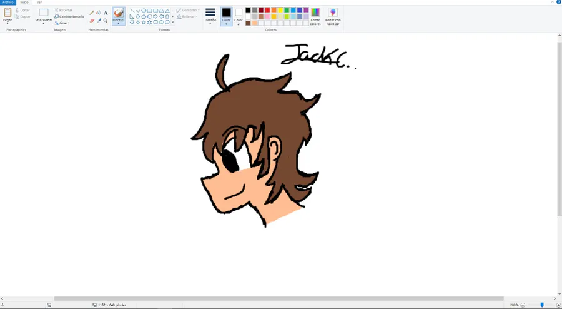
Task: Click Cambiar tamaño button
Action: click(x=69, y=16)
